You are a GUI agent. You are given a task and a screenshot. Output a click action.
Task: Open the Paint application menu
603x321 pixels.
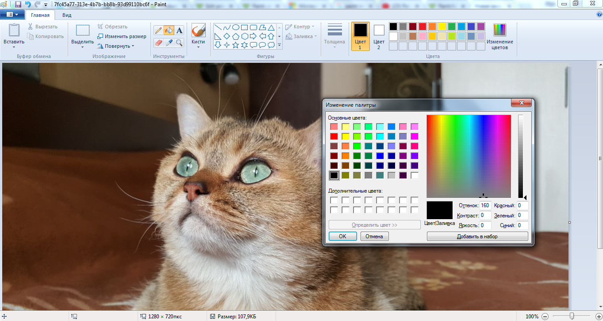click(12, 14)
